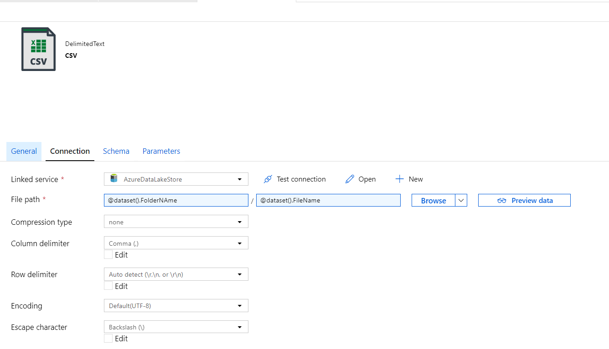This screenshot has height=349, width=609.
Task: Click the CSV DelimitedText dataset icon
Action: click(x=38, y=49)
